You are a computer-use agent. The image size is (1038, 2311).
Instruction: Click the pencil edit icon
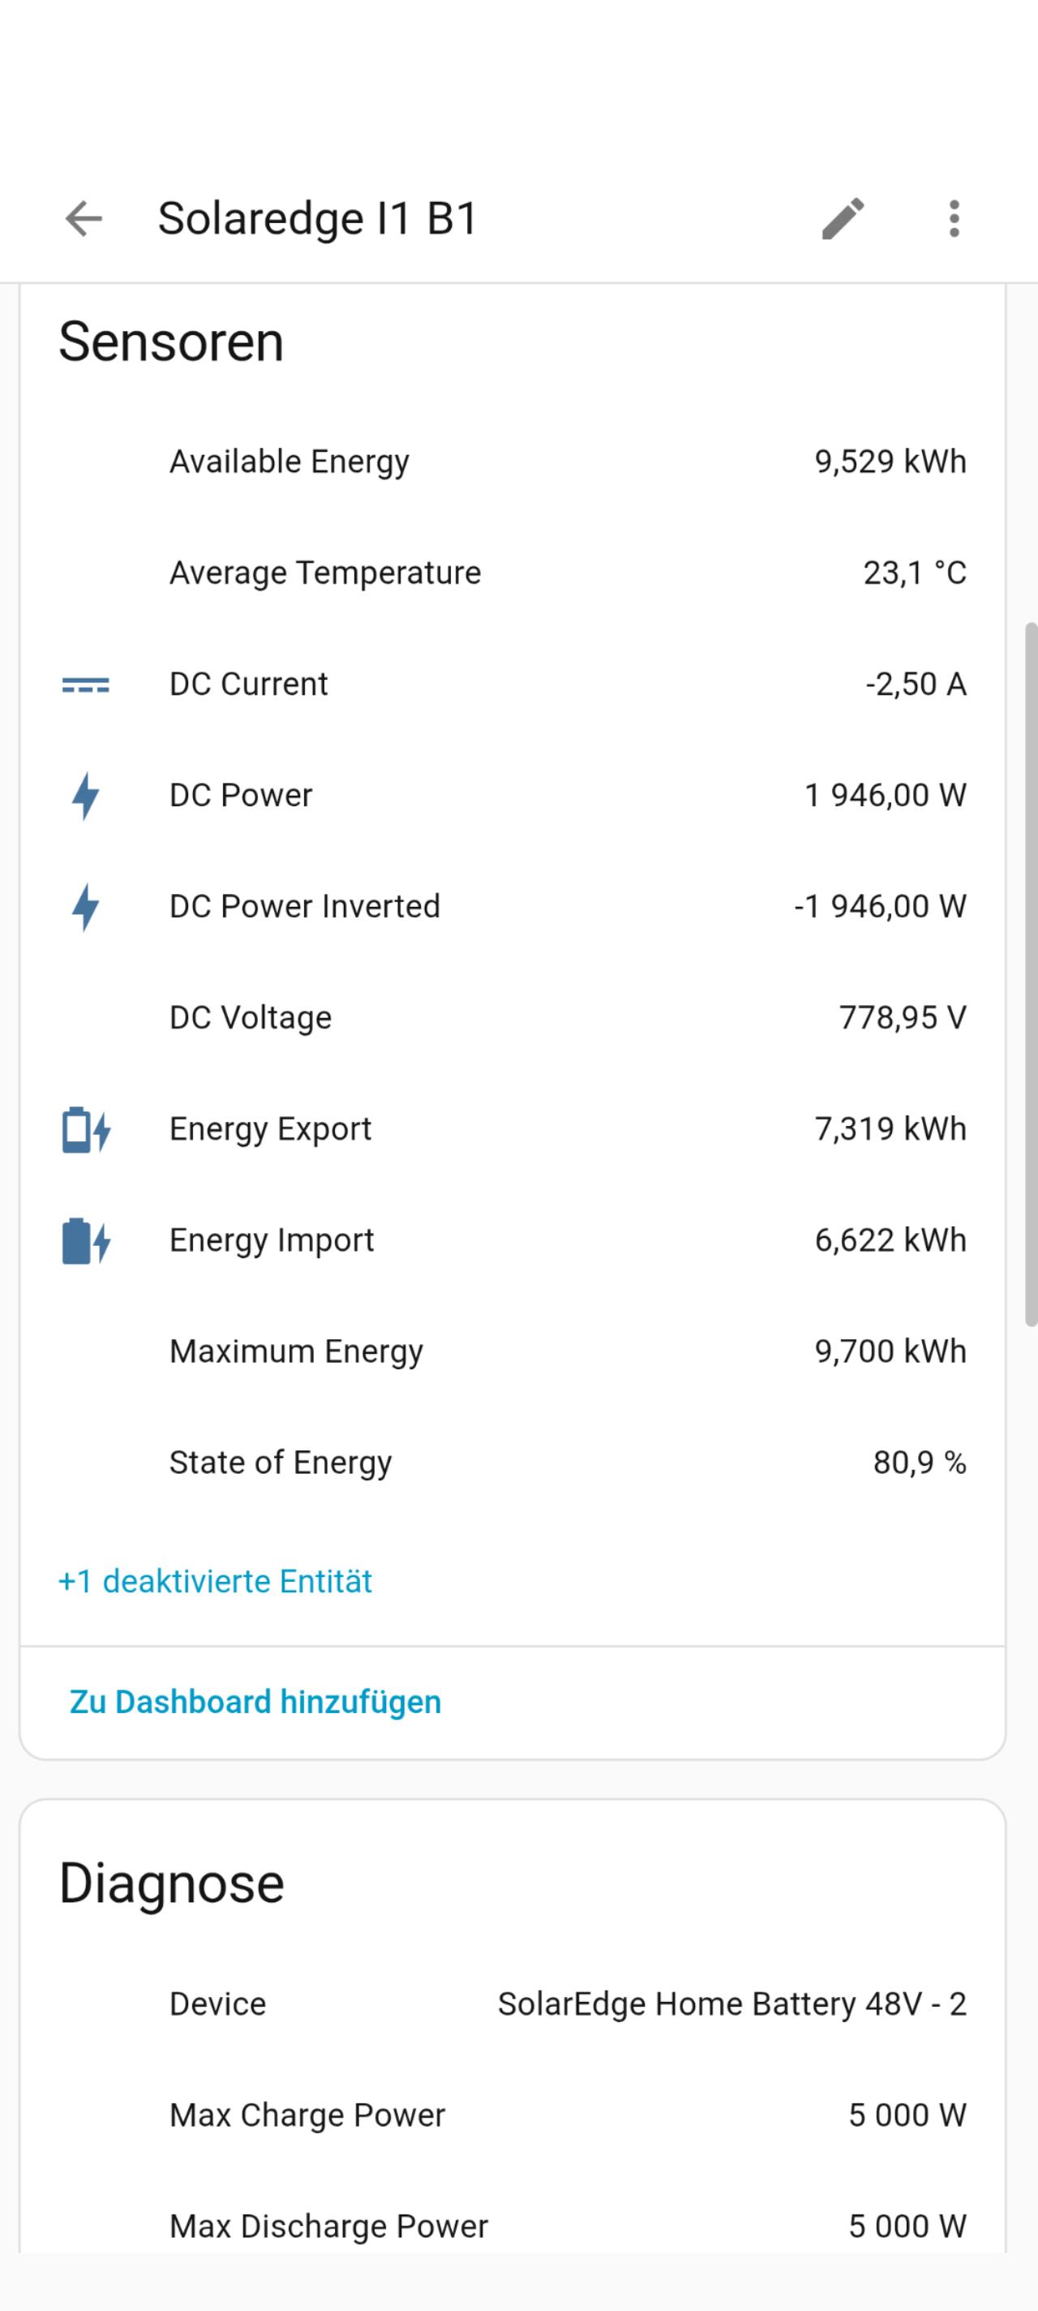tap(843, 218)
